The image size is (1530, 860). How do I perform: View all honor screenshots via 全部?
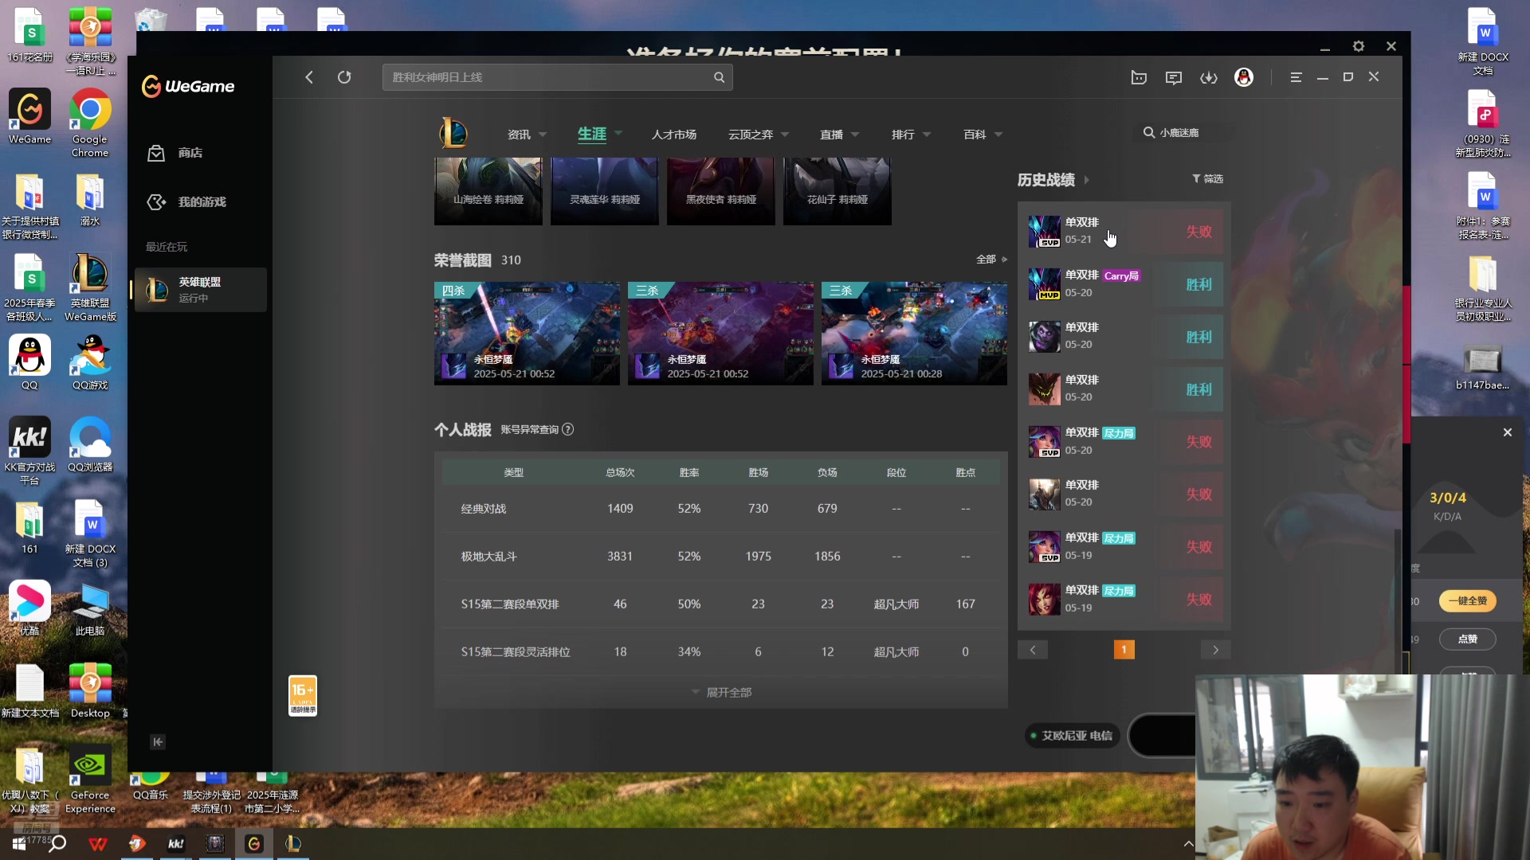(991, 260)
